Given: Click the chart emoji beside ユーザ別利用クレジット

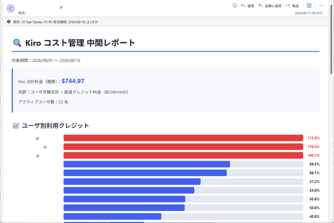Looking at the screenshot, I should click(16, 126).
